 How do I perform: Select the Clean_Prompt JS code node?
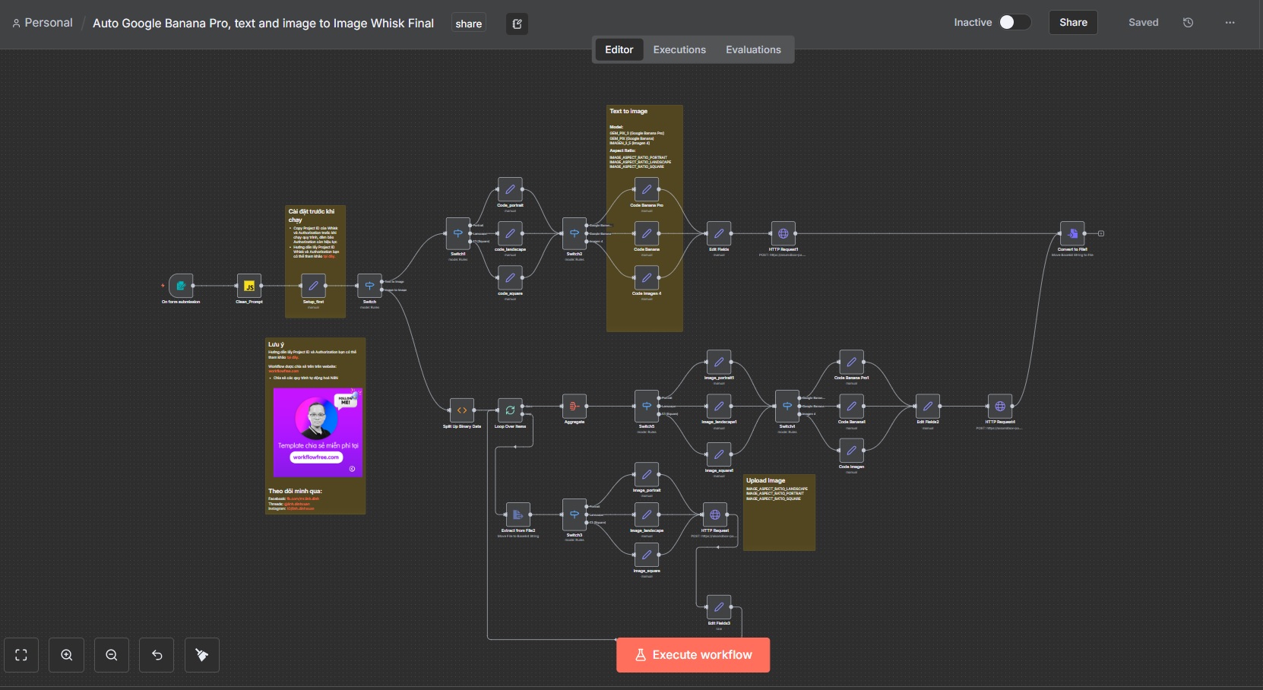coord(249,286)
